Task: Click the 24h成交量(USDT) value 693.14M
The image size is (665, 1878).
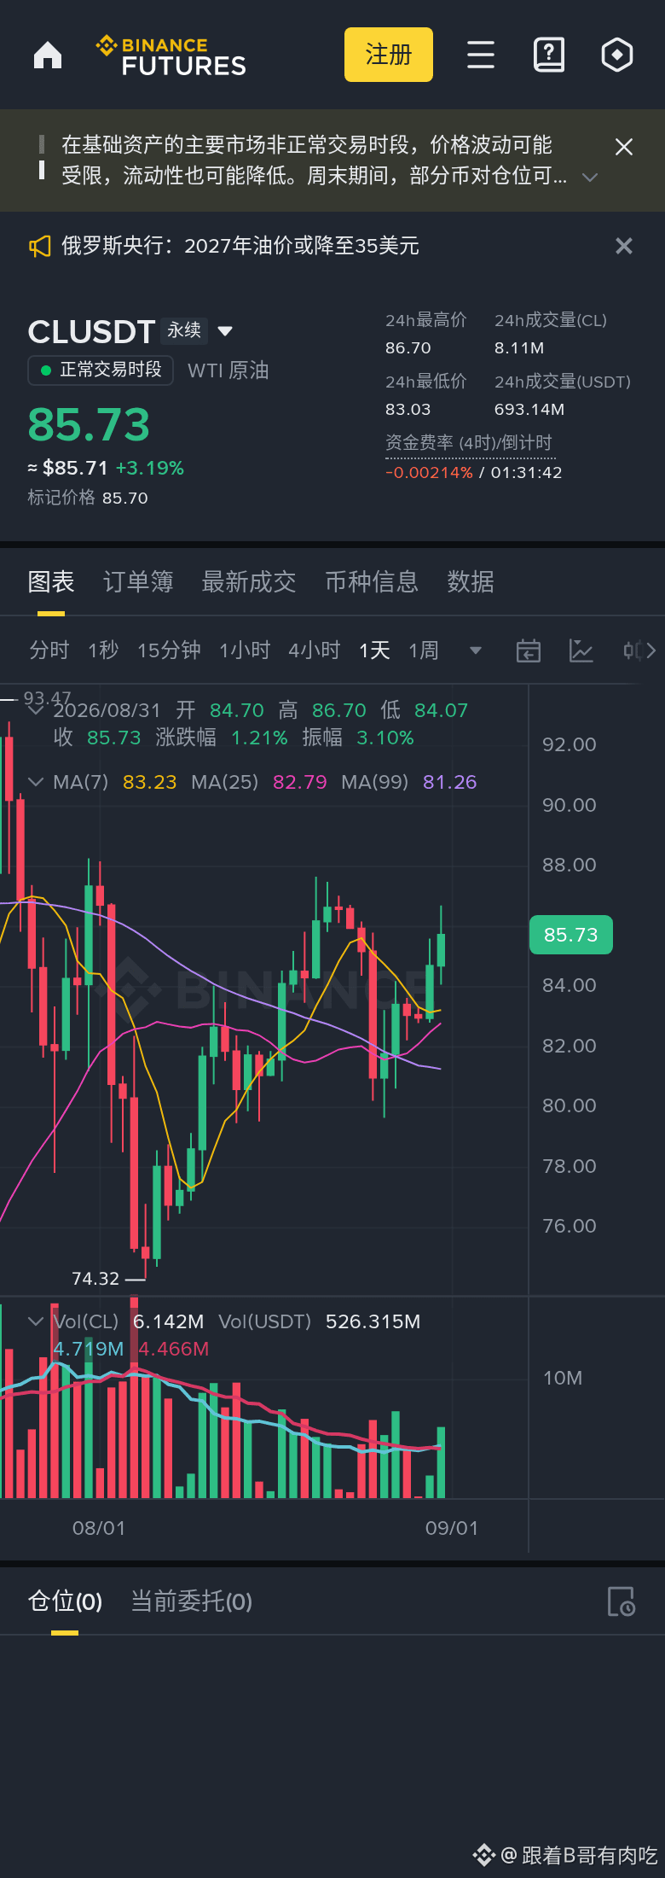Action: point(529,410)
